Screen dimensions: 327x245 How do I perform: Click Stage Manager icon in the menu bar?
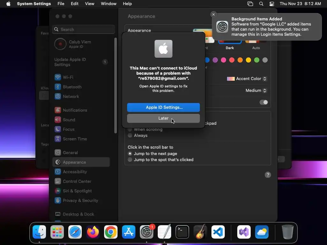pos(250,4)
